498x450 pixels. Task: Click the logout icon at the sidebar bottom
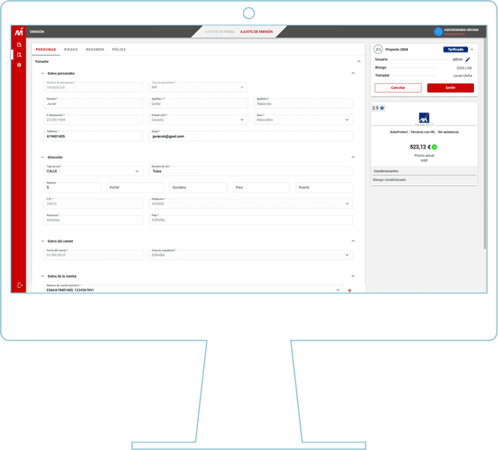point(19,285)
